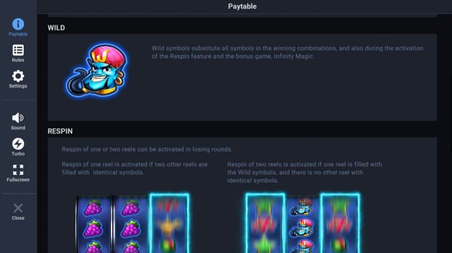Open the Paytable info icon
Image resolution: width=452 pixels, height=253 pixels.
coord(18,24)
